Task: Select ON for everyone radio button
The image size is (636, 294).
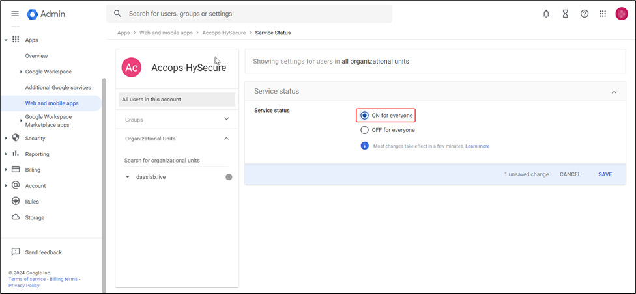Action: pyautogui.click(x=365, y=116)
